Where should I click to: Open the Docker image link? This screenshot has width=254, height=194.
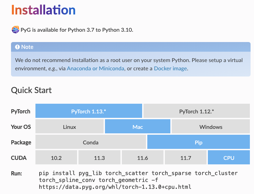[x=170, y=69]
